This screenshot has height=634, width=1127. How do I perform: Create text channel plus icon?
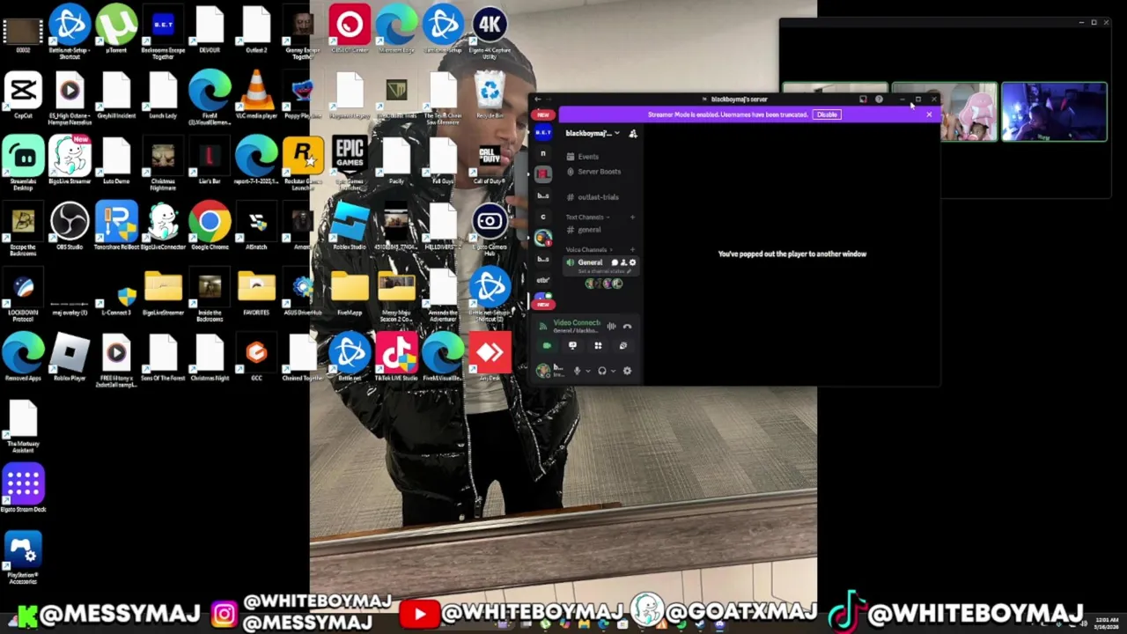pos(632,217)
